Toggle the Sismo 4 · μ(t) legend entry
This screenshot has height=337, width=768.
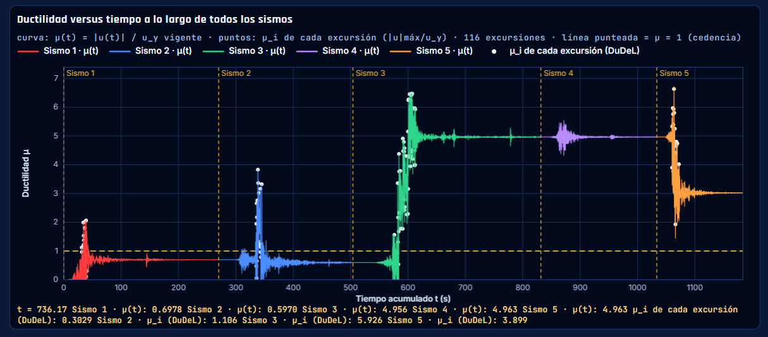[338, 51]
